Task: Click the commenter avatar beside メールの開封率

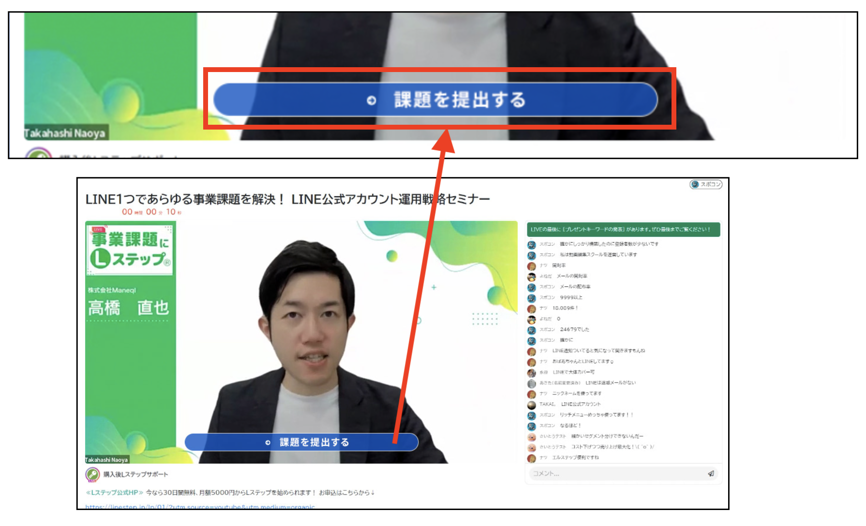Action: pos(531,277)
